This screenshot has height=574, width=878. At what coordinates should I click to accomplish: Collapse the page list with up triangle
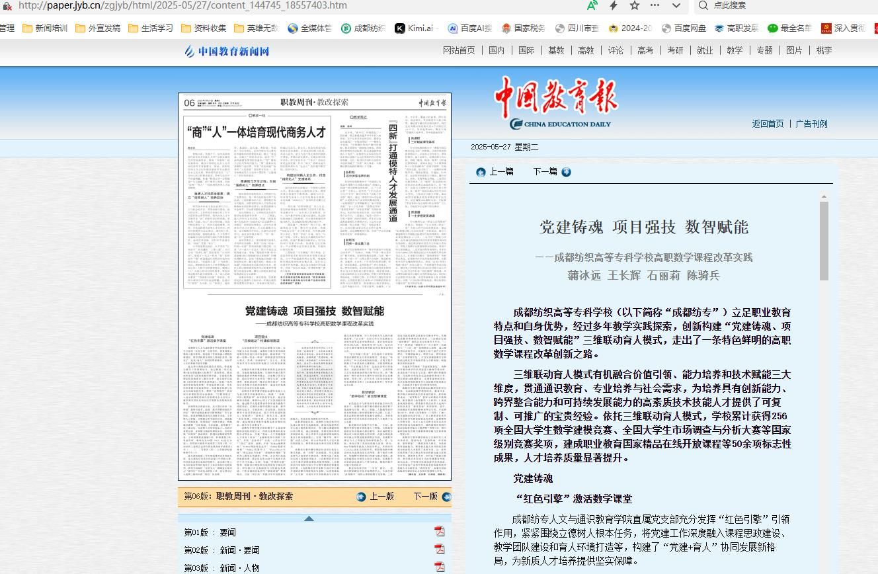click(309, 518)
